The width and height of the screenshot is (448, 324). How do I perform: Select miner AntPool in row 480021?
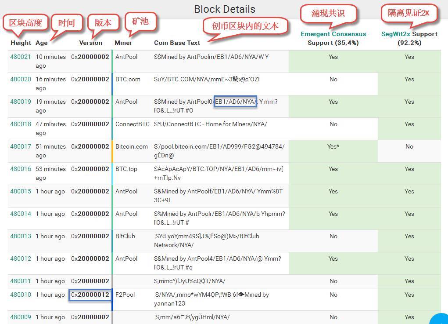point(126,57)
